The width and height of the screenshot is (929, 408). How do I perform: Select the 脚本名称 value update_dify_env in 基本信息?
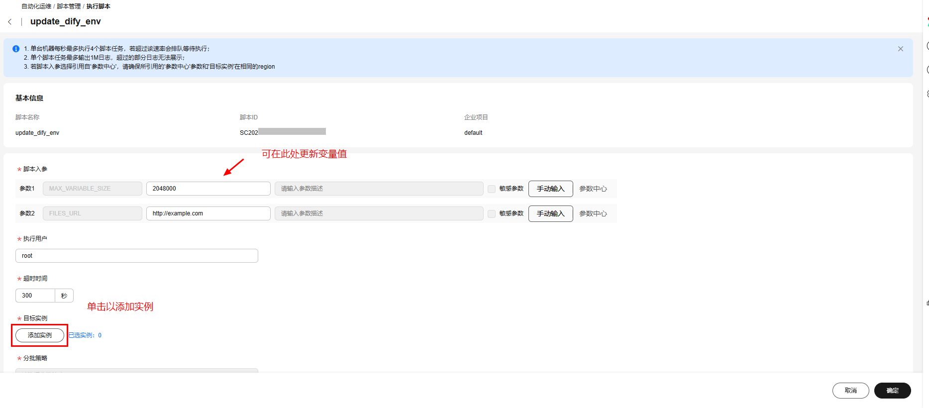tap(37, 133)
